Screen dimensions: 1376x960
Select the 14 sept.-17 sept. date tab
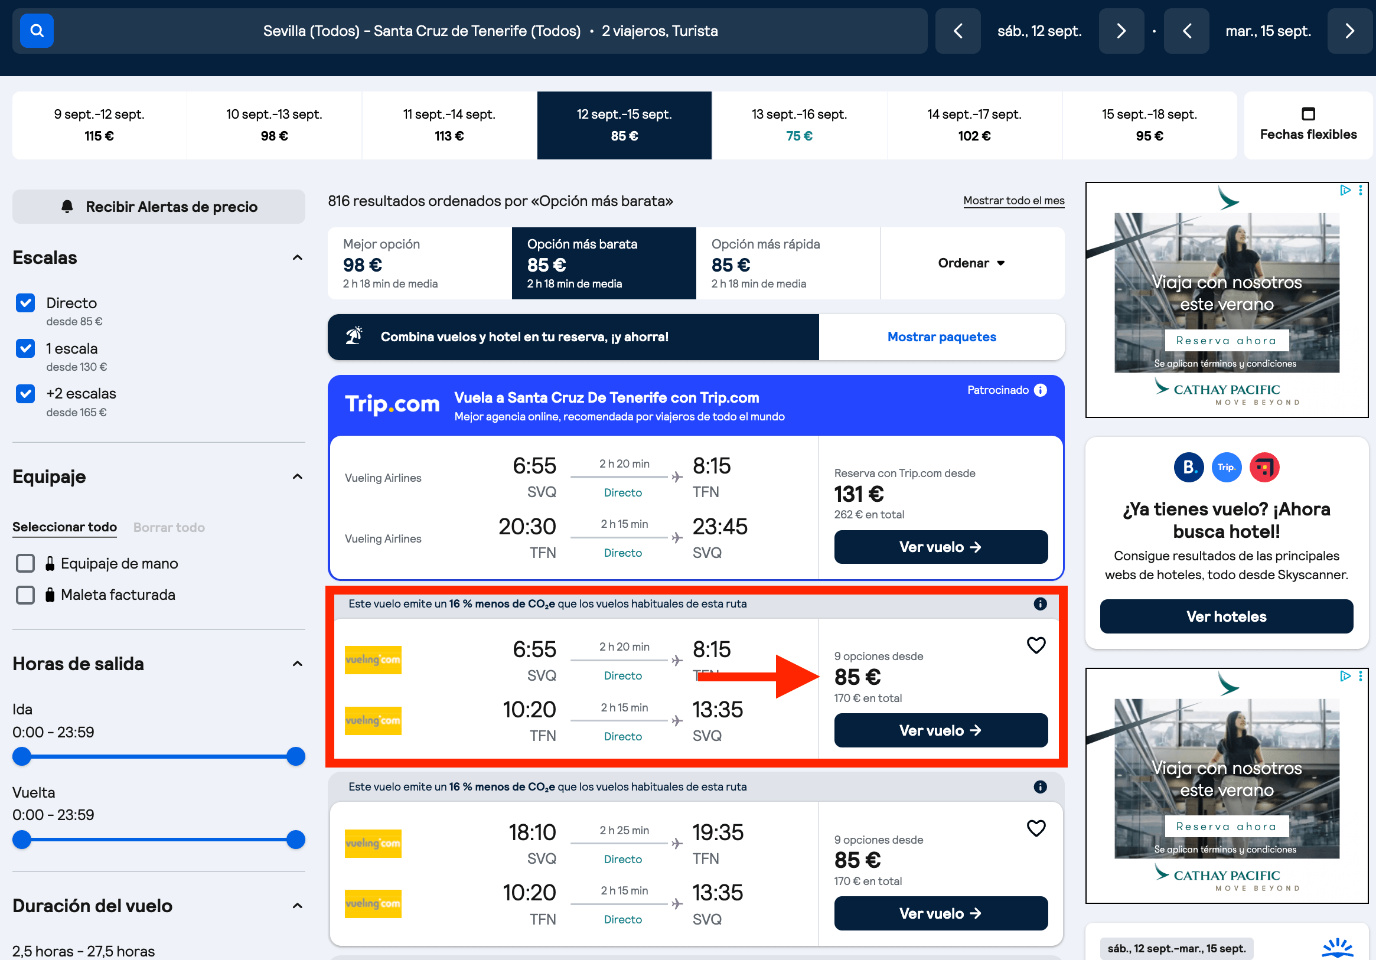[974, 125]
